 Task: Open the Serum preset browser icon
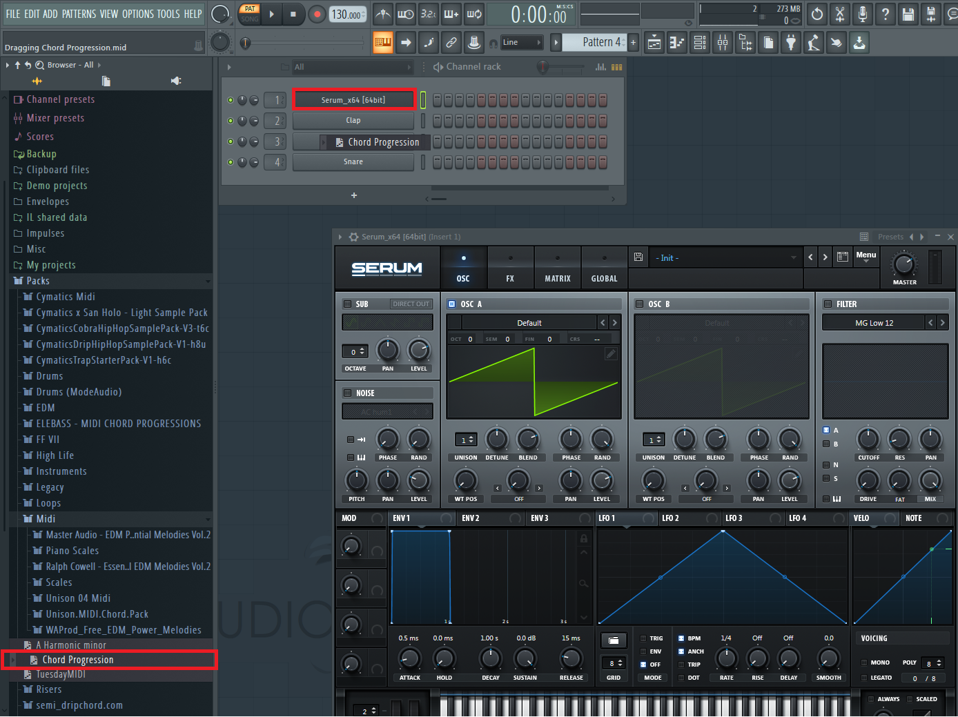843,257
